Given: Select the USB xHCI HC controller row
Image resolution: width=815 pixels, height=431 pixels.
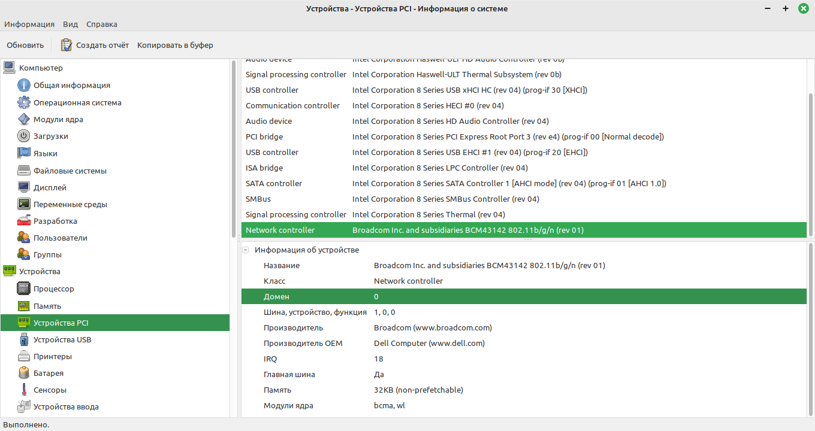Looking at the screenshot, I should [x=524, y=90].
